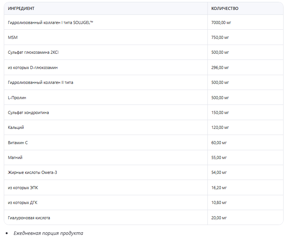Click the Магний ingredient name

pos(15,157)
